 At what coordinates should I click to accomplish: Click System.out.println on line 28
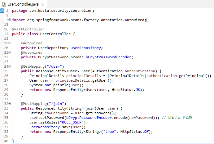pos(49,85)
